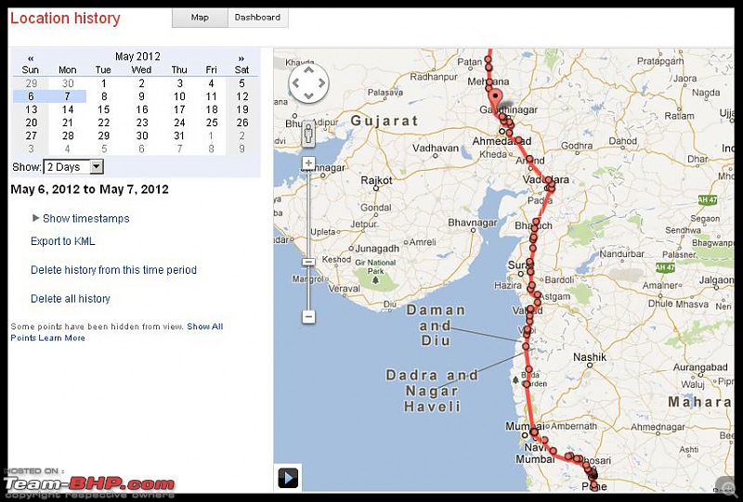This screenshot has width=743, height=502.
Task: Zoom out with the minus button
Action: (x=308, y=315)
